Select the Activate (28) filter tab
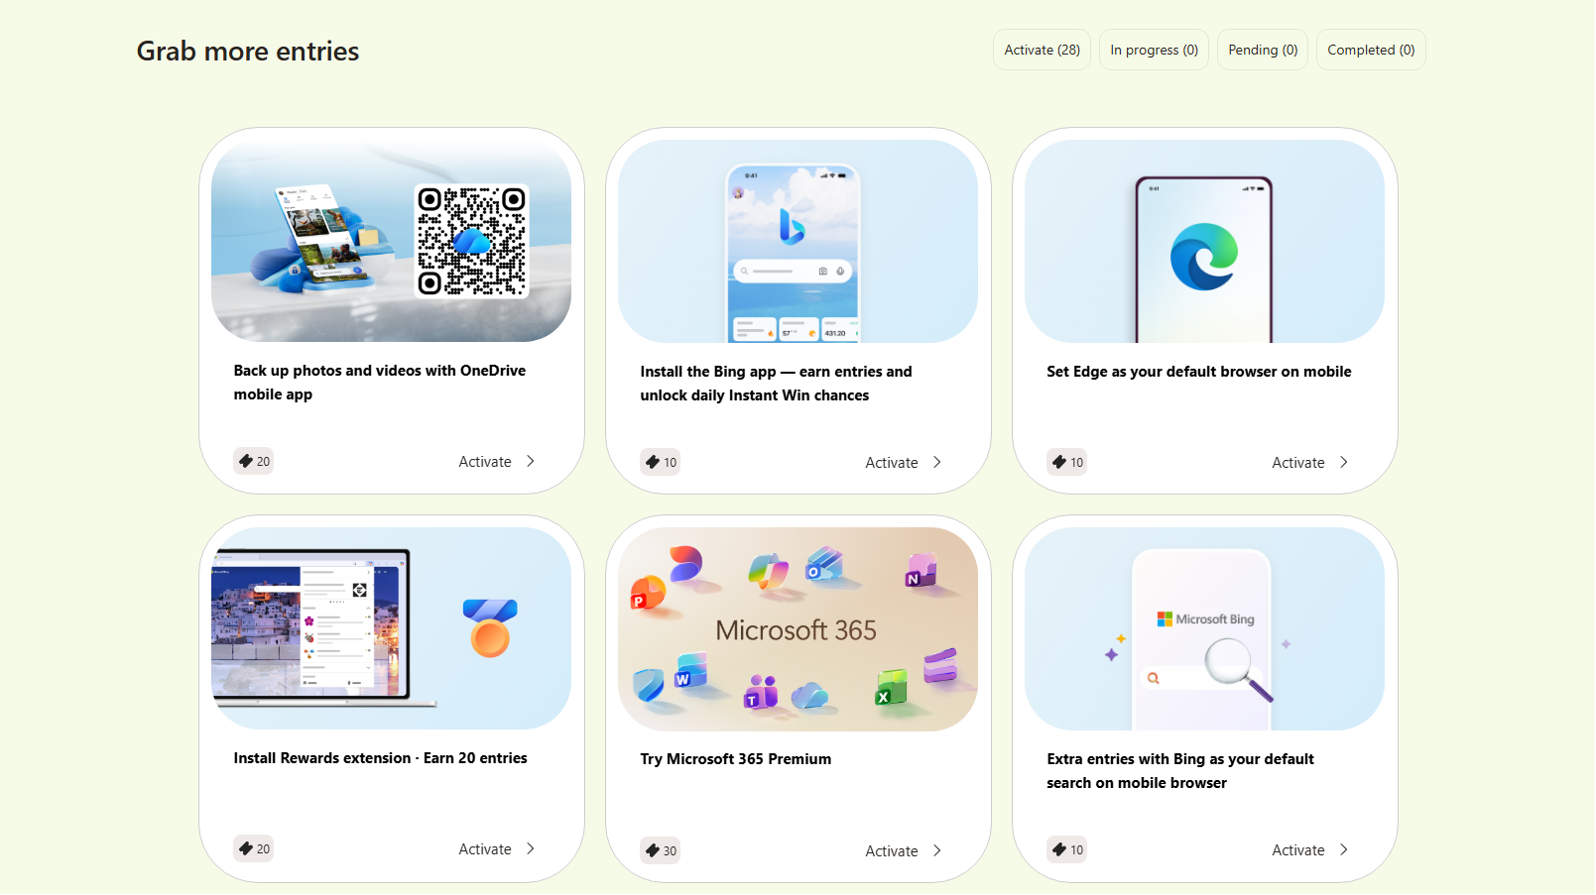 pyautogui.click(x=1042, y=50)
